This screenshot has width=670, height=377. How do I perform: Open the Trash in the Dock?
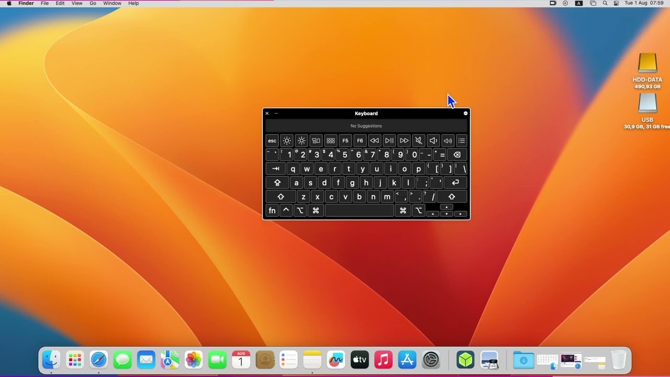coord(618,360)
